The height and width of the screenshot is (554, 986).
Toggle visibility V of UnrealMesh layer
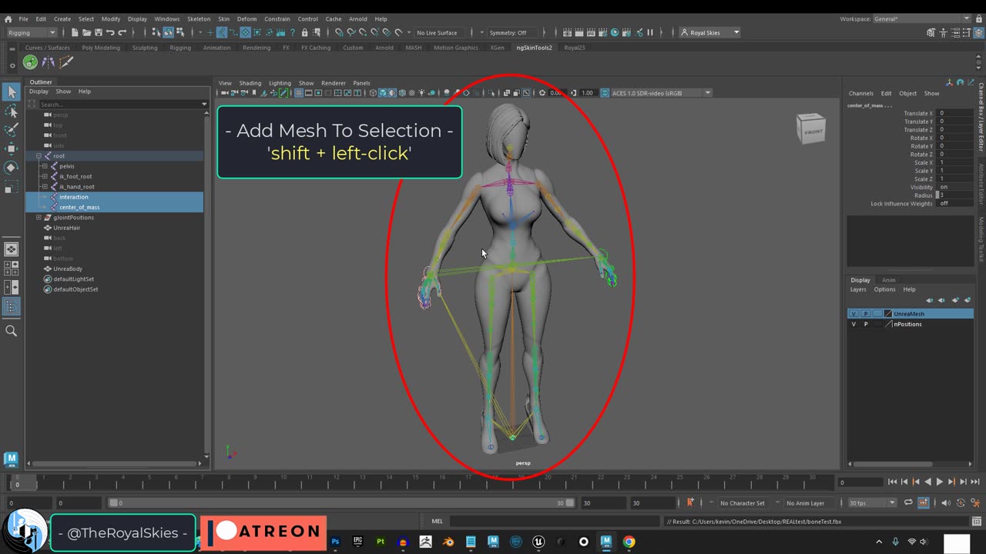(854, 314)
